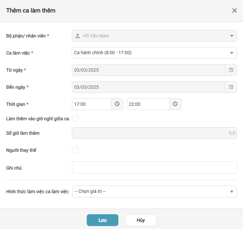Enable Làm thêm vào giờ nghỉ giữa ca

click(x=75, y=119)
